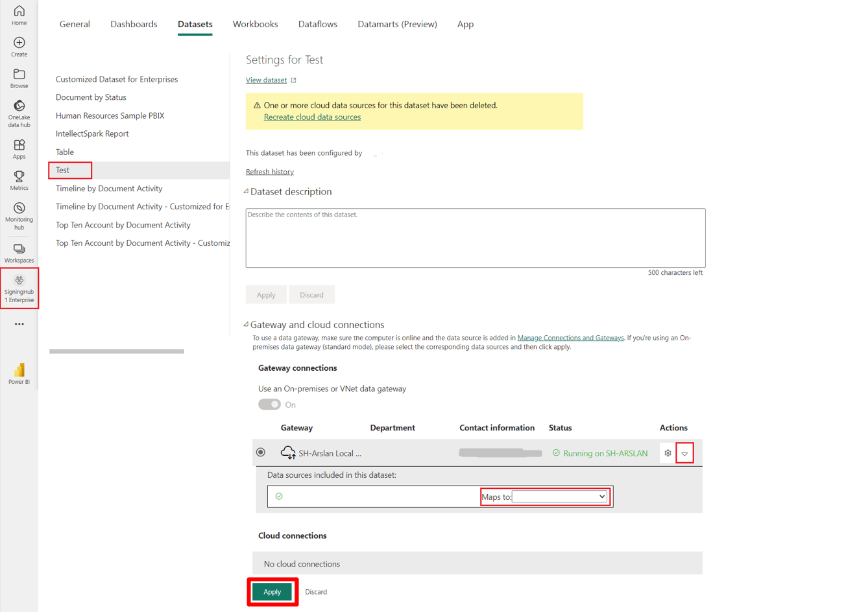
Task: Select the Document by Status dataset
Action: pyautogui.click(x=91, y=97)
